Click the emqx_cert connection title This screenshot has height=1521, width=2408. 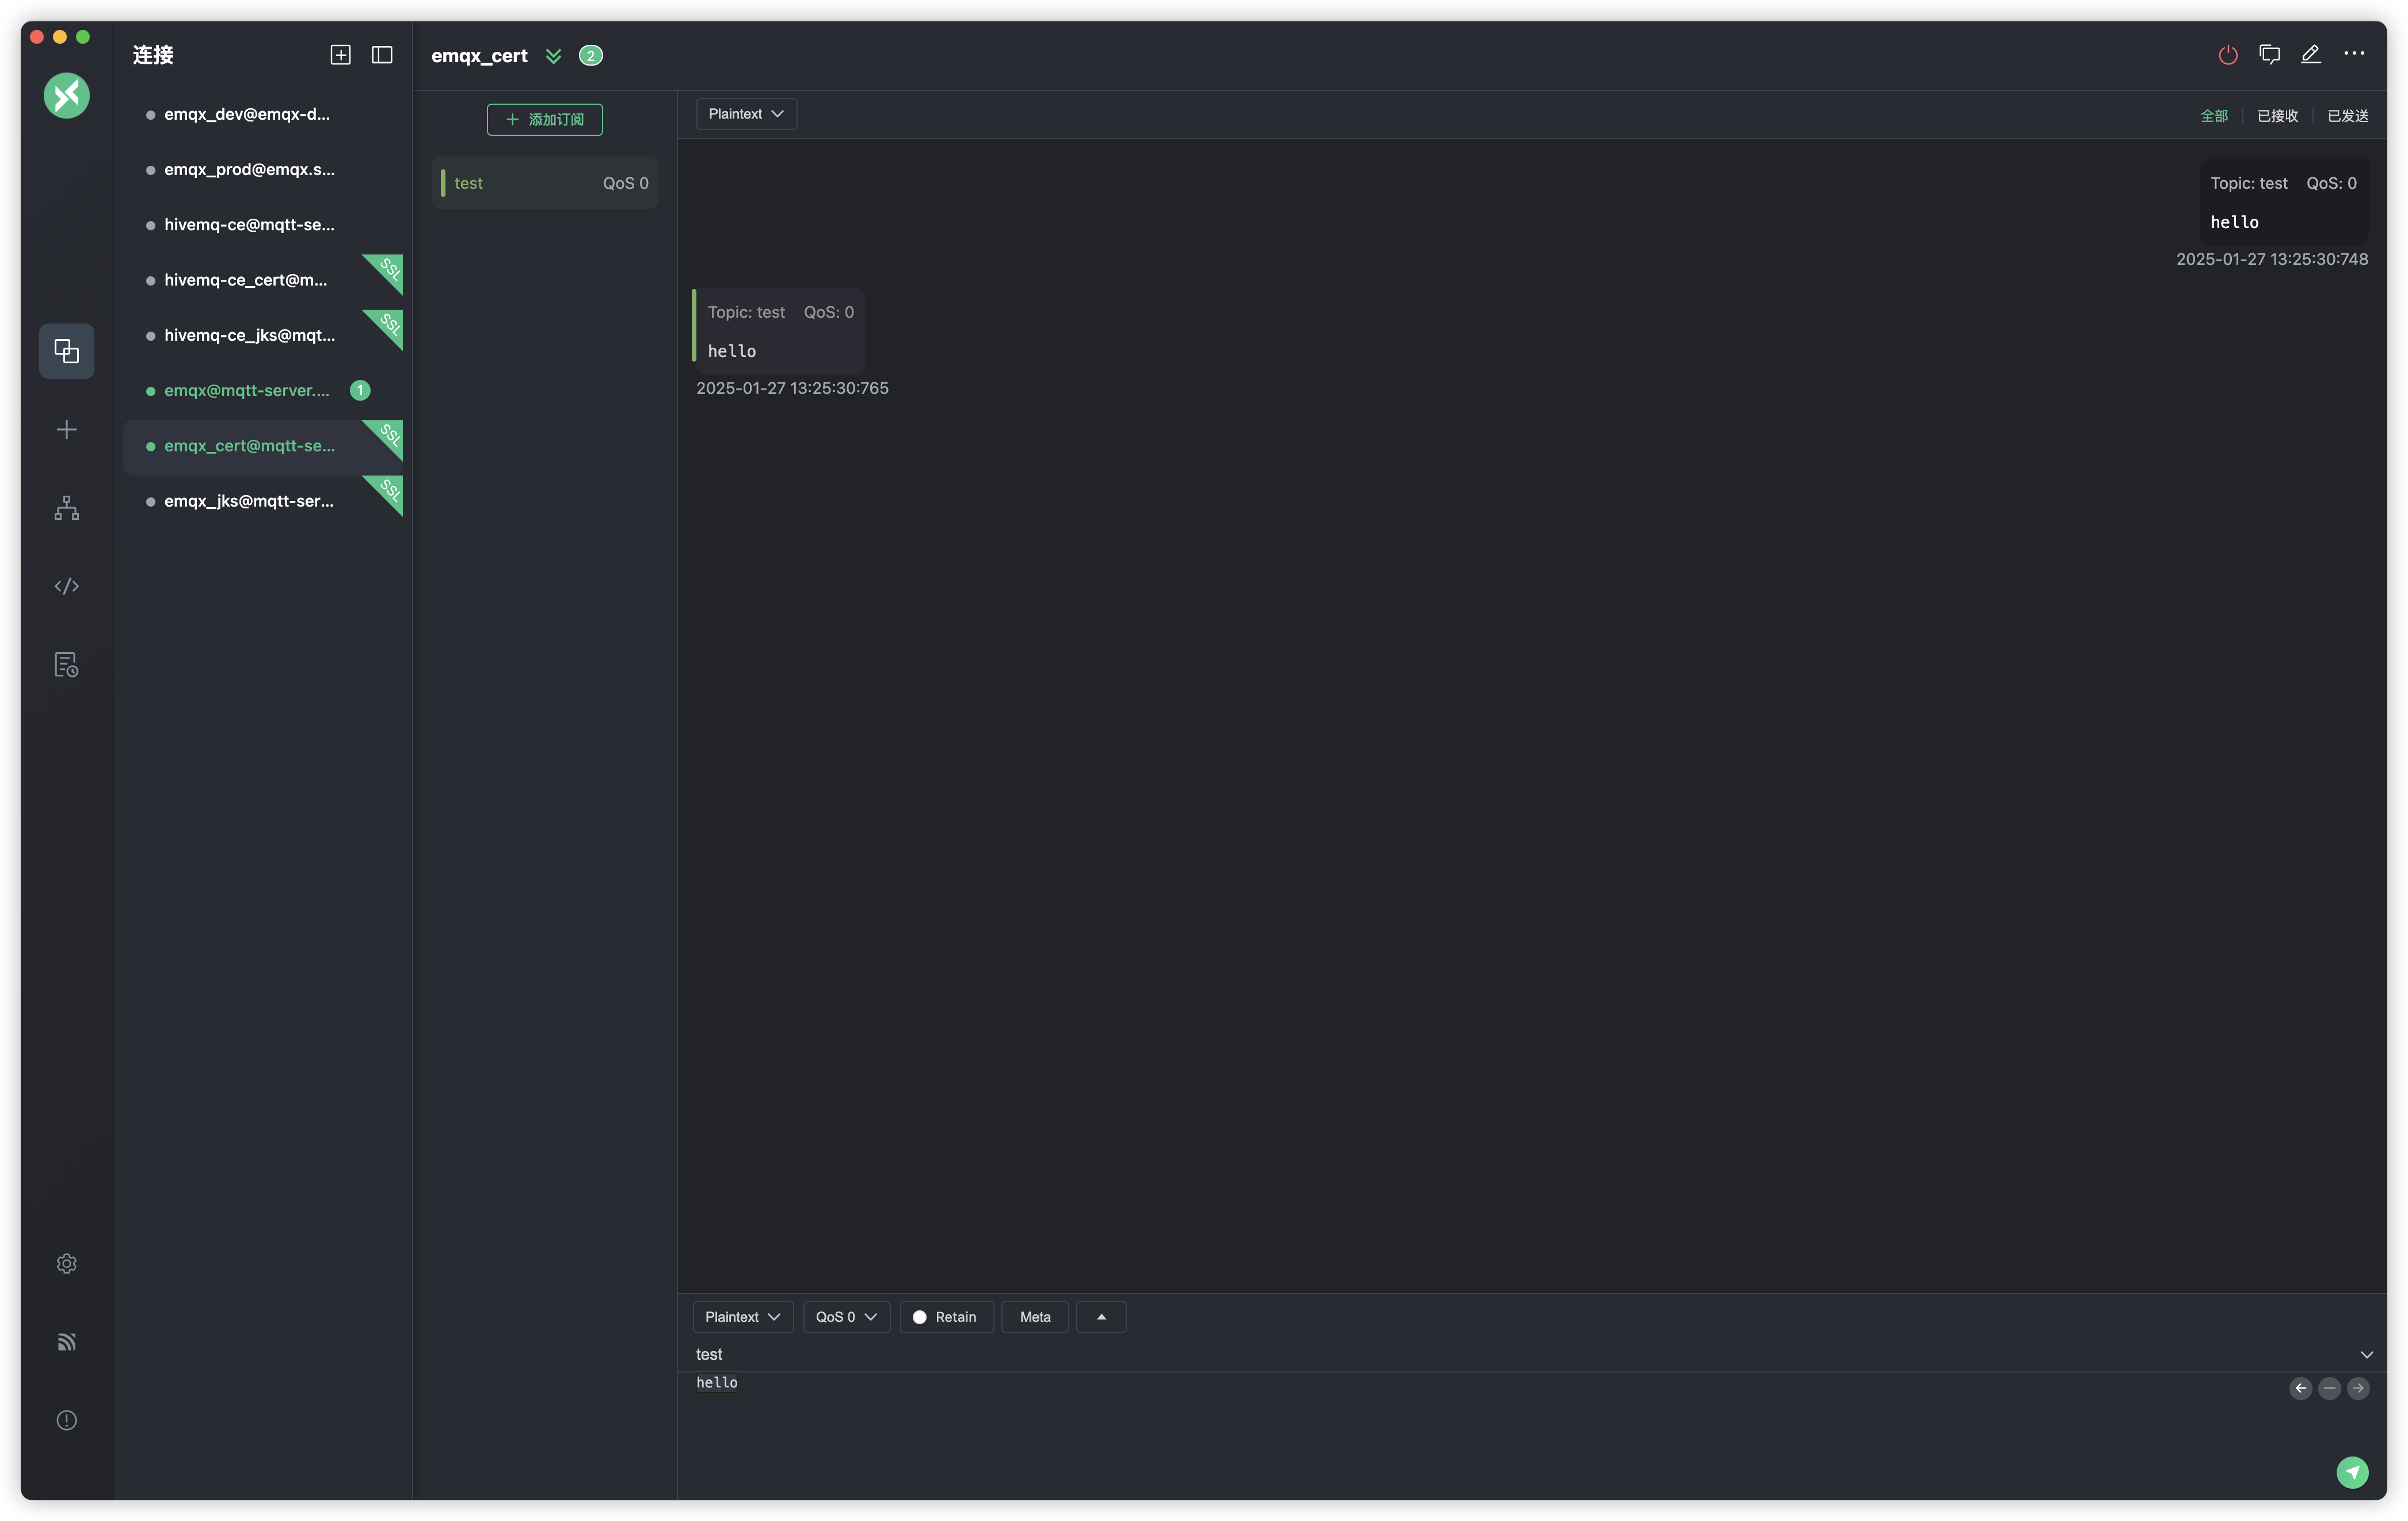coord(479,56)
